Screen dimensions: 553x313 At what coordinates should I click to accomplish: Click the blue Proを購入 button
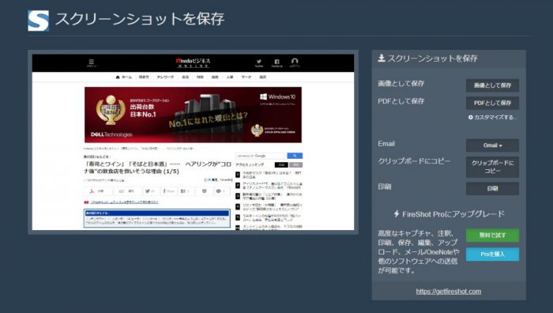[x=492, y=254]
